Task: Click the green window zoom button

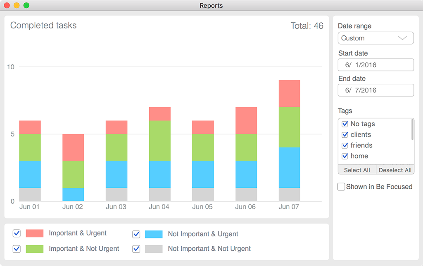Action: 26,5
